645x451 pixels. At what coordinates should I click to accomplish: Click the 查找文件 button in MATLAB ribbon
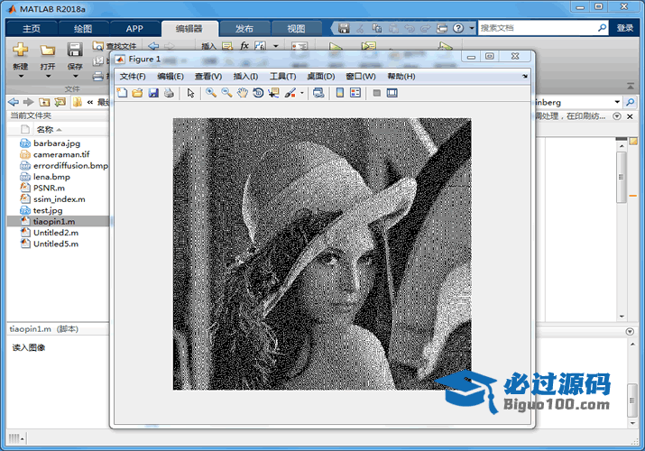point(115,46)
